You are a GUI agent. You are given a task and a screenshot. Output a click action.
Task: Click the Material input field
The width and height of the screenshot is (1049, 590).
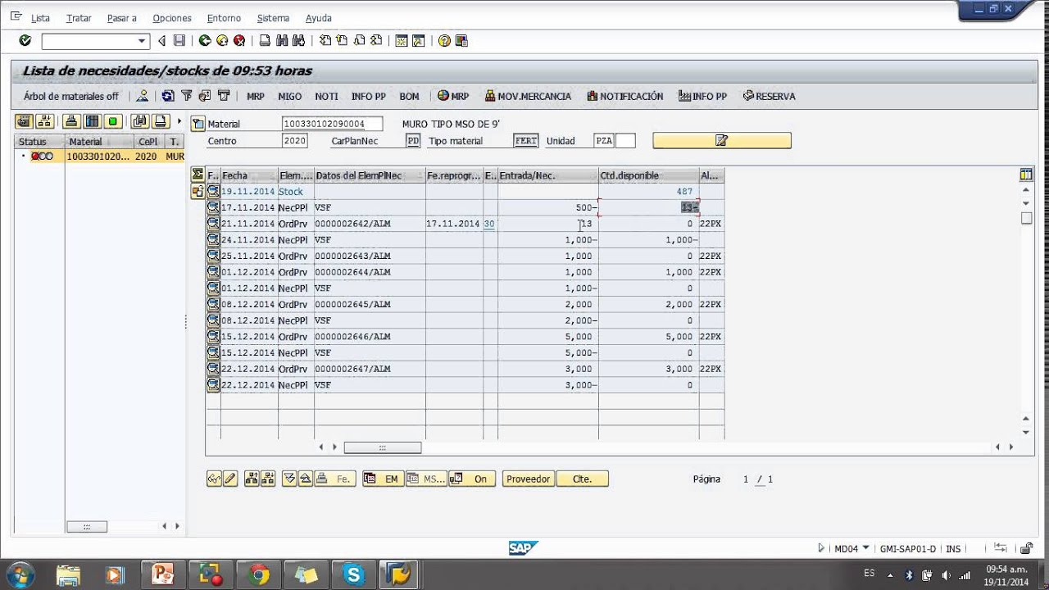332,124
